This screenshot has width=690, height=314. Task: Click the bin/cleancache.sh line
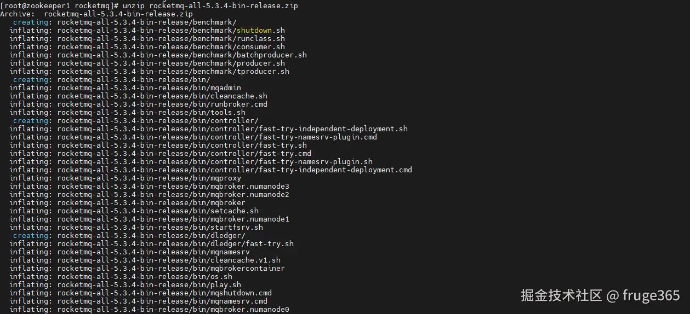coord(138,96)
